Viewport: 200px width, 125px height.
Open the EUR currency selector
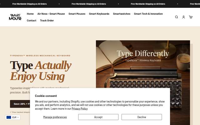click(x=12, y=117)
